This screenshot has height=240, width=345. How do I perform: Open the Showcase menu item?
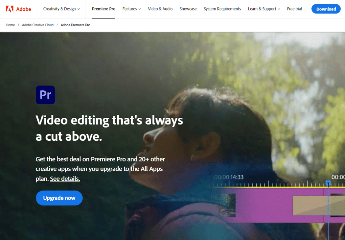click(x=188, y=9)
